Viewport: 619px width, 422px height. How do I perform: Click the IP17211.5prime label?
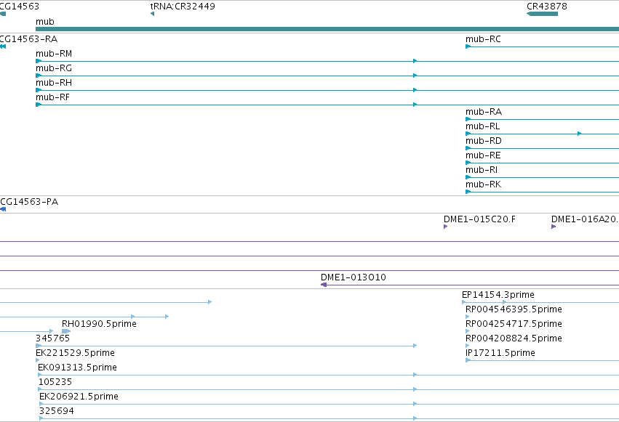pyautogui.click(x=500, y=353)
